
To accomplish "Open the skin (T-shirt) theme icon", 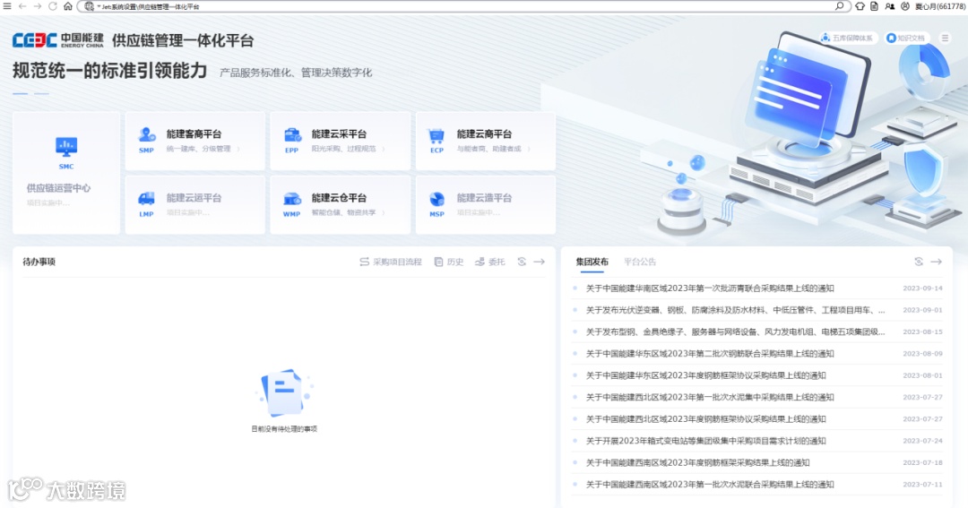I will (860, 6).
